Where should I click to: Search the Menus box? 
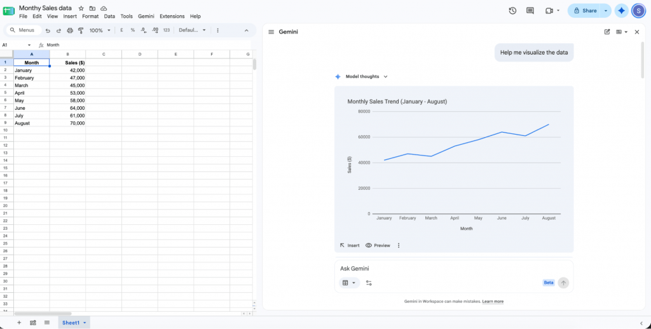(24, 30)
